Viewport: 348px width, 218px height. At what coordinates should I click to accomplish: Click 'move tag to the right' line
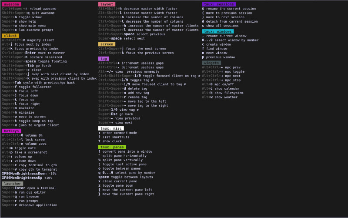pos(133,106)
